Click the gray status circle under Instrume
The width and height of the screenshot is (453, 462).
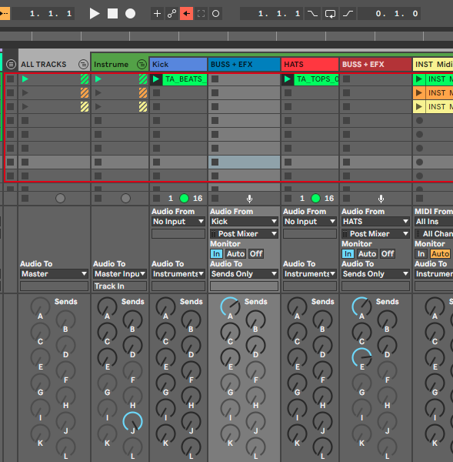(x=125, y=199)
